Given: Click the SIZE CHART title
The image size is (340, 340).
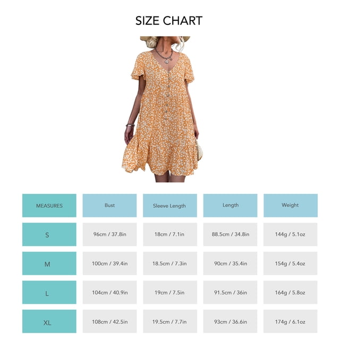Looking at the screenshot, I should point(169,21).
